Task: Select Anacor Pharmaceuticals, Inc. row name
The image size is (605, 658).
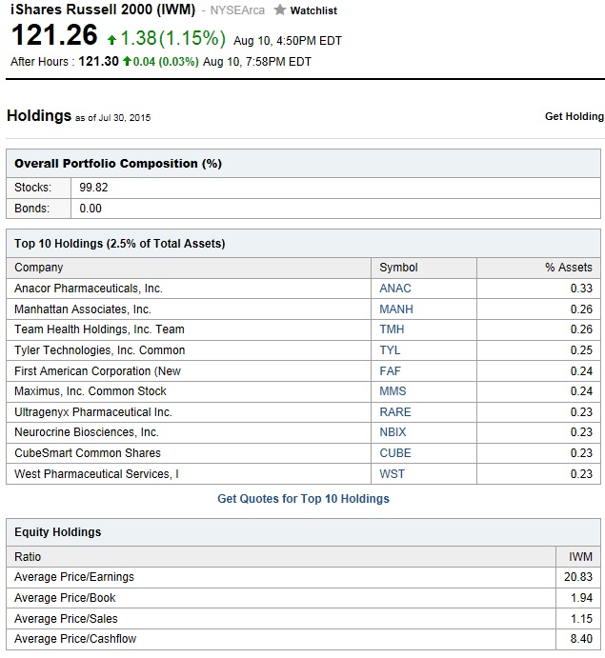Action: (89, 289)
